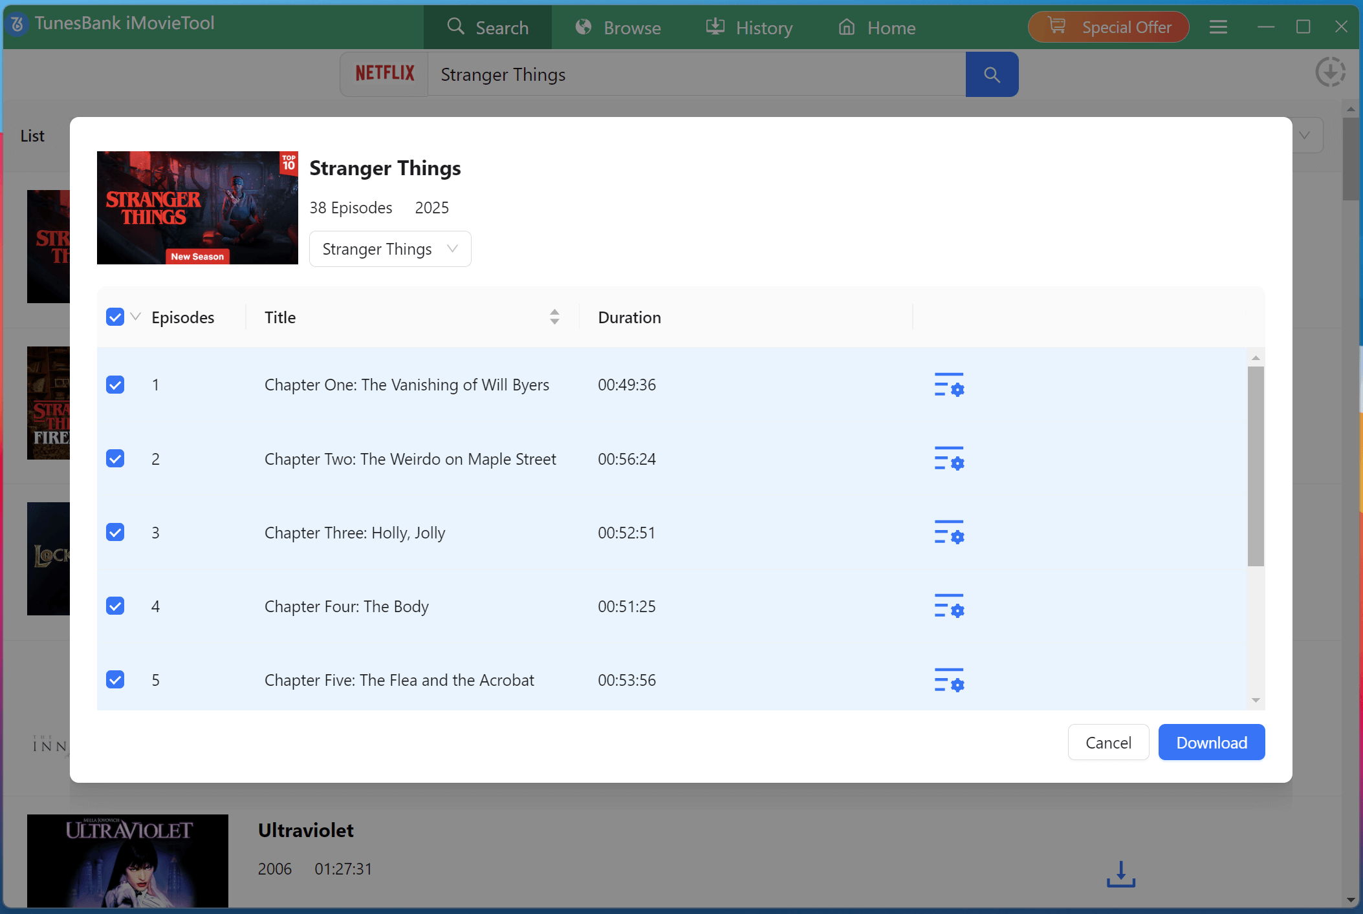Click the Duration column header
The width and height of the screenshot is (1363, 914).
(629, 317)
